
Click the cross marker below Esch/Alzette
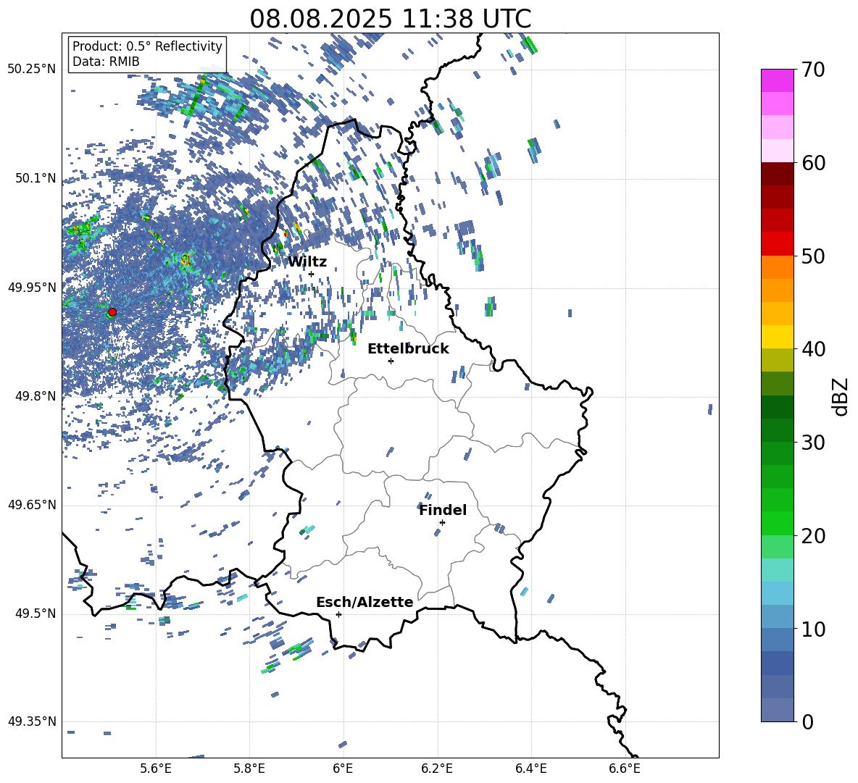coord(338,614)
